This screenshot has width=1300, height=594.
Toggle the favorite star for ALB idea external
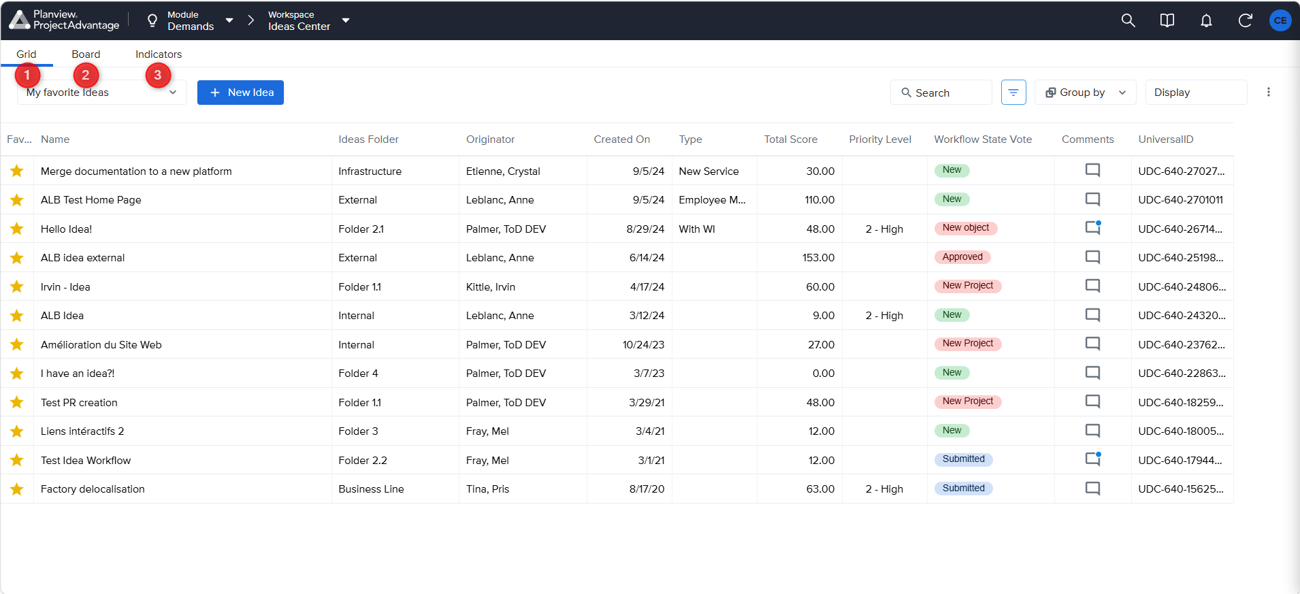tap(17, 257)
